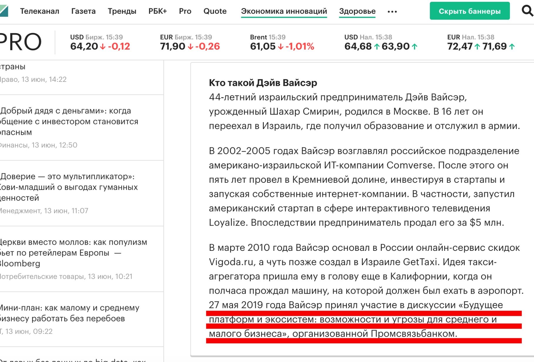Click the Скрыть баннеры button
Screen dimensions: 534x362
click(470, 11)
